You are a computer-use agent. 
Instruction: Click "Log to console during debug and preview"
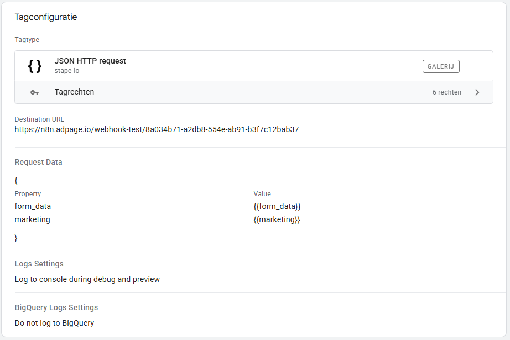click(87, 279)
